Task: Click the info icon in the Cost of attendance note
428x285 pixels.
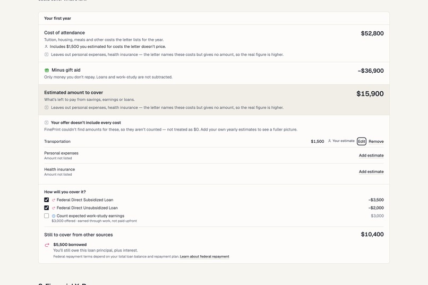Action: pos(46,55)
